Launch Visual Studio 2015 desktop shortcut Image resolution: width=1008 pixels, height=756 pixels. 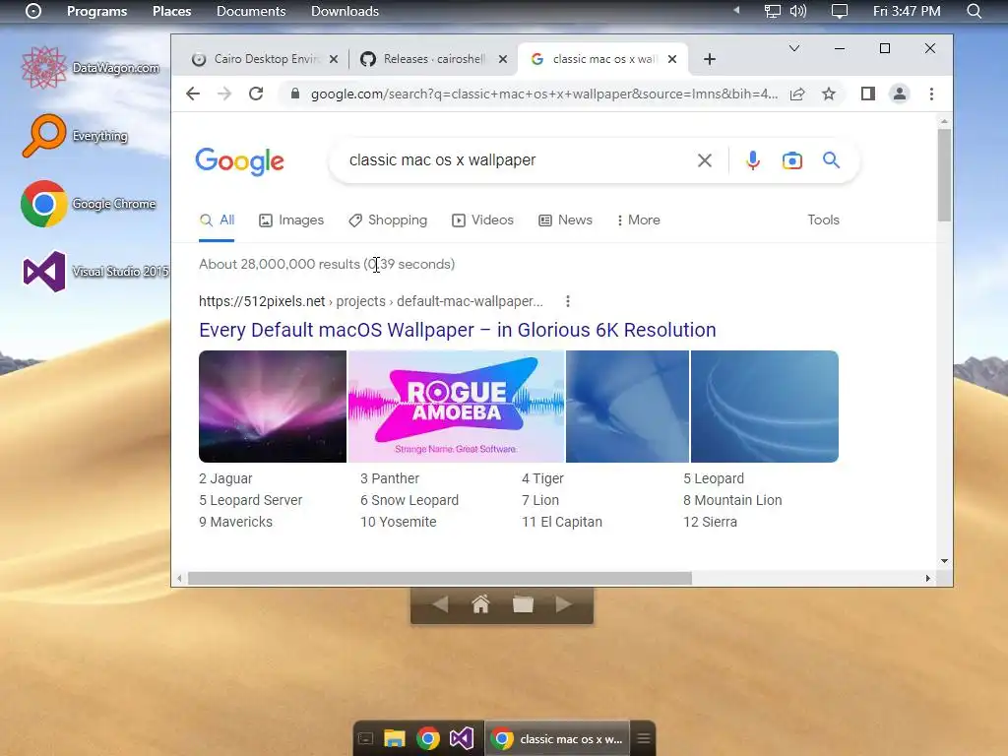[95, 272]
